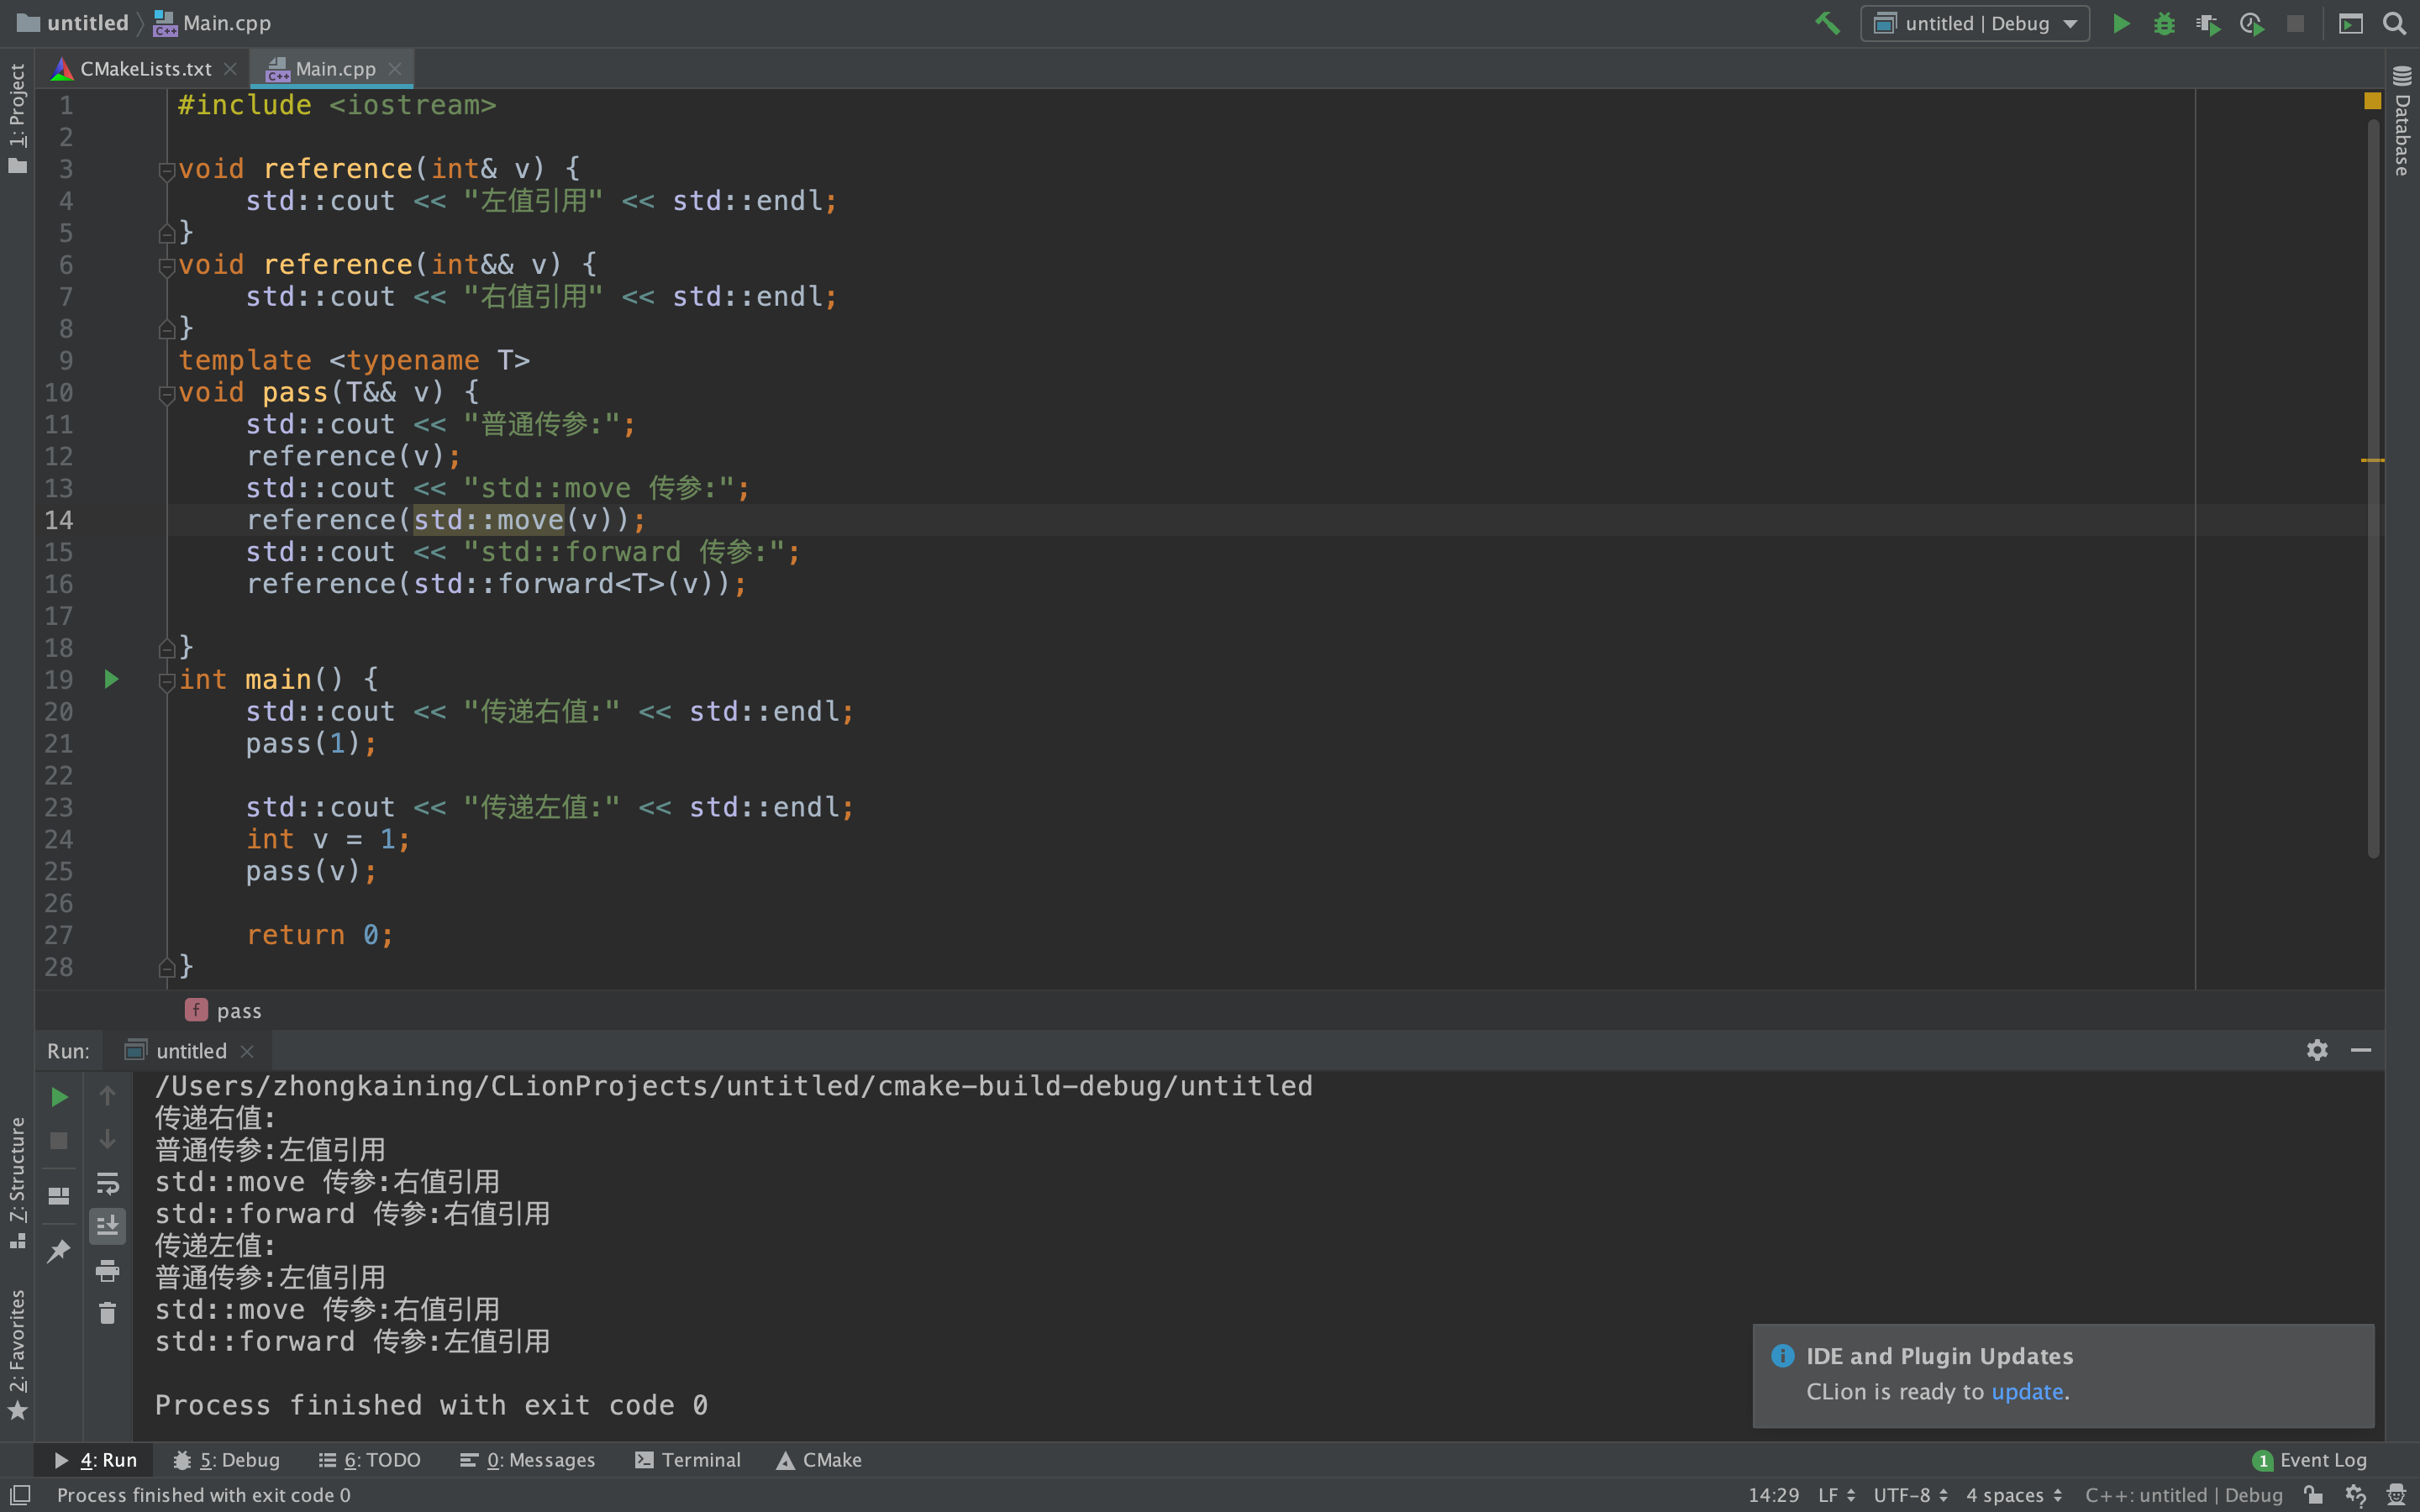Click the editor vertical scrollbar
Viewport: 2420px width, 1512px height.
click(x=2372, y=488)
